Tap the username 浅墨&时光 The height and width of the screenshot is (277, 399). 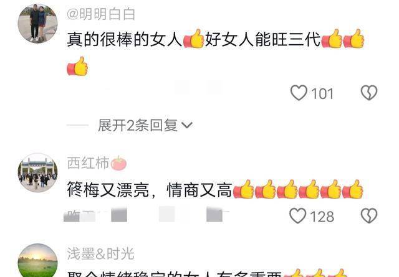tap(100, 253)
